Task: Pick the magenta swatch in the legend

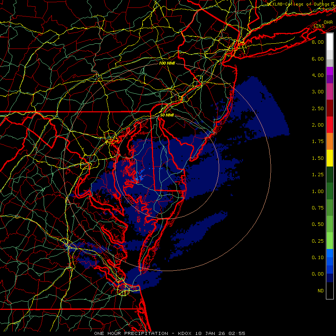Action: (x=330, y=71)
